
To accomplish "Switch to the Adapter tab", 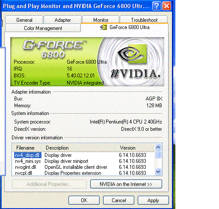I will 62,20.
